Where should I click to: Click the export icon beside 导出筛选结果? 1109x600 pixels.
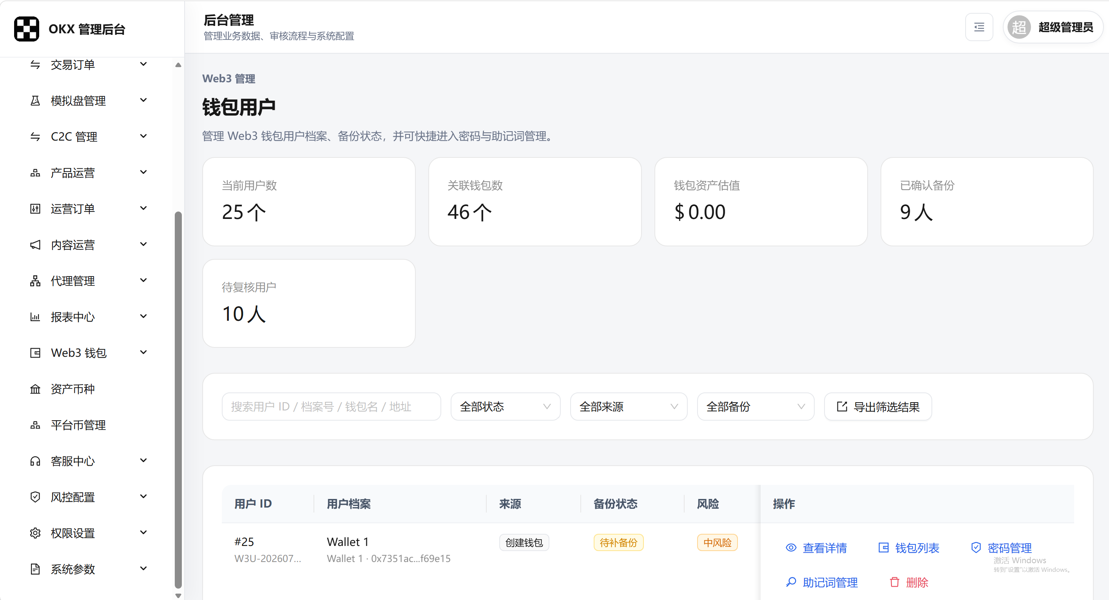(842, 406)
